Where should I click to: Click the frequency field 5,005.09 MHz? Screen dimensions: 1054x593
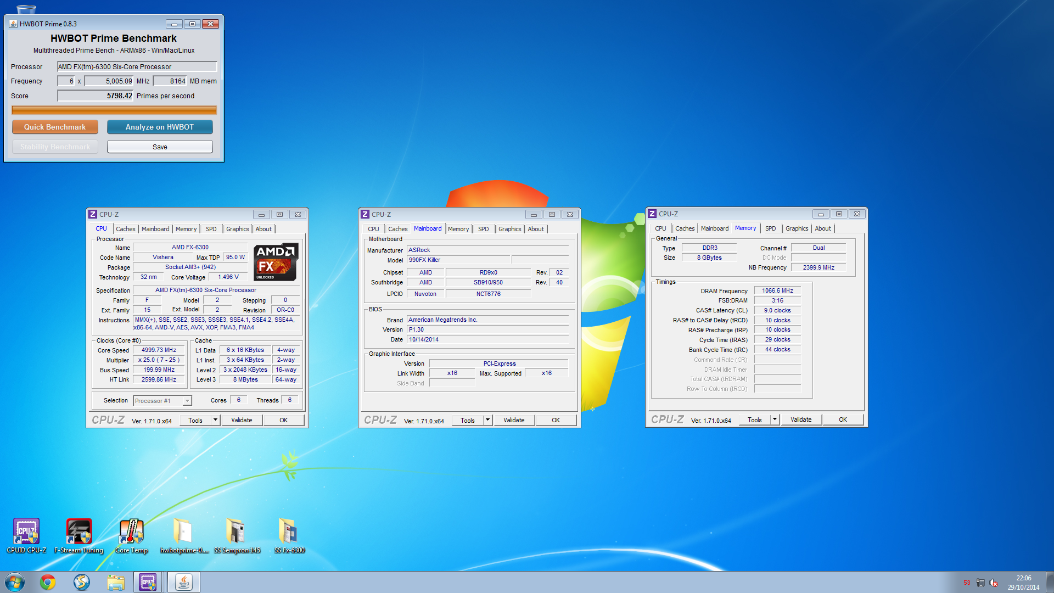109,81
